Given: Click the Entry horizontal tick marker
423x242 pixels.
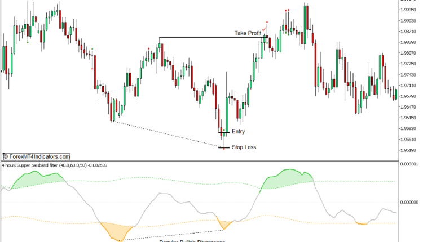Looking at the screenshot, I should tap(224, 132).
